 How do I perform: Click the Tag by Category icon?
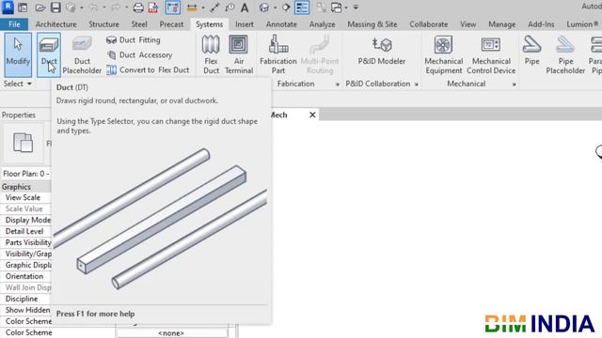coord(230,8)
